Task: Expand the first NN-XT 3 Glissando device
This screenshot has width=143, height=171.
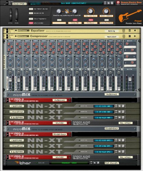Action: point(4,117)
